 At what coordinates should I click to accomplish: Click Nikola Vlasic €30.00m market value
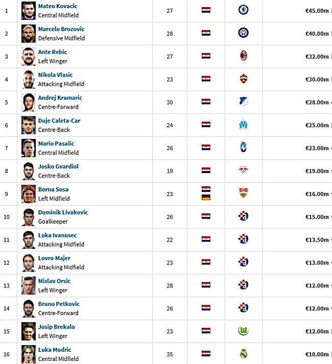[x=317, y=80]
